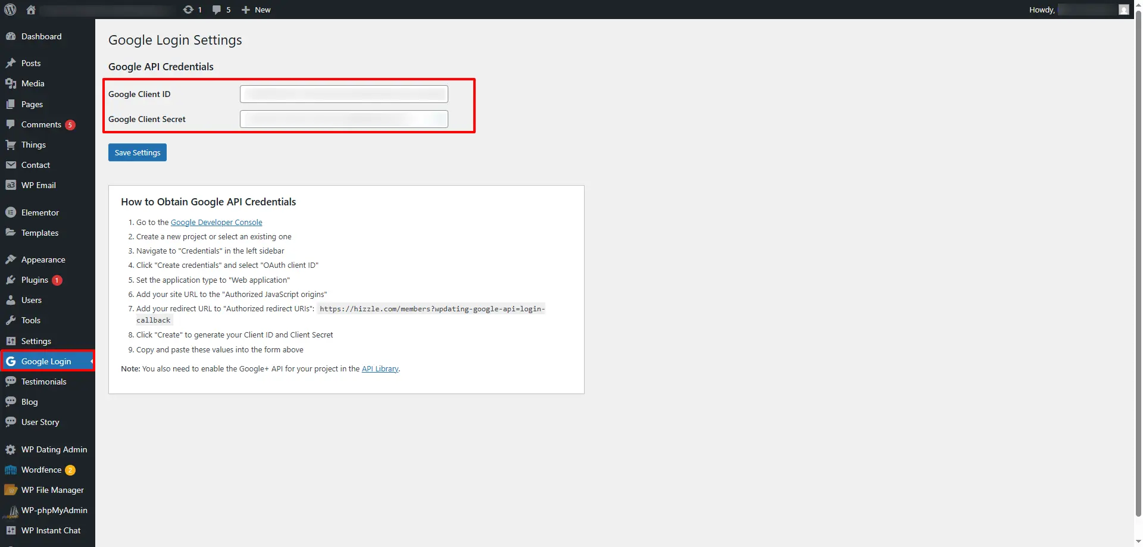
Task: Click Howdy user account link
Action: tap(1079, 10)
